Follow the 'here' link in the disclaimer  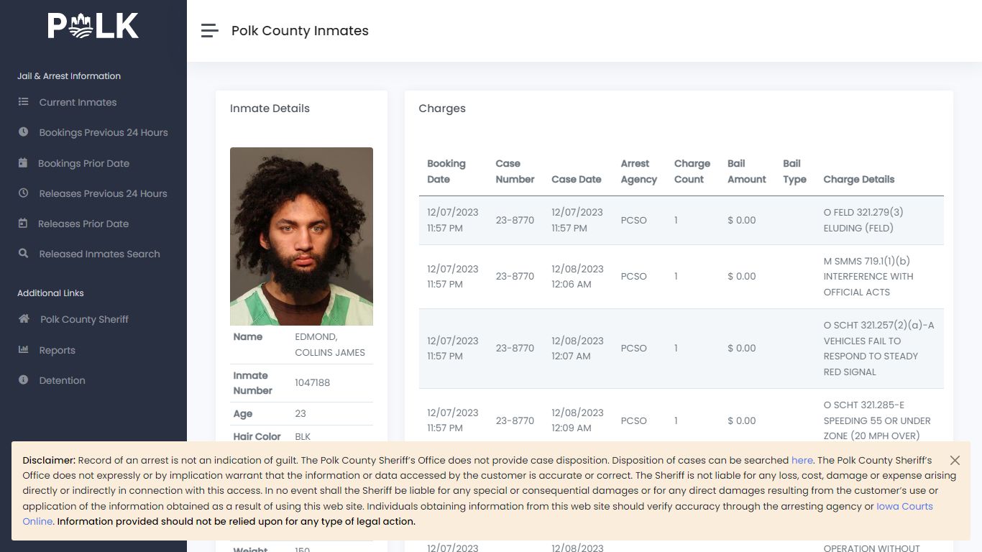pyautogui.click(x=802, y=460)
